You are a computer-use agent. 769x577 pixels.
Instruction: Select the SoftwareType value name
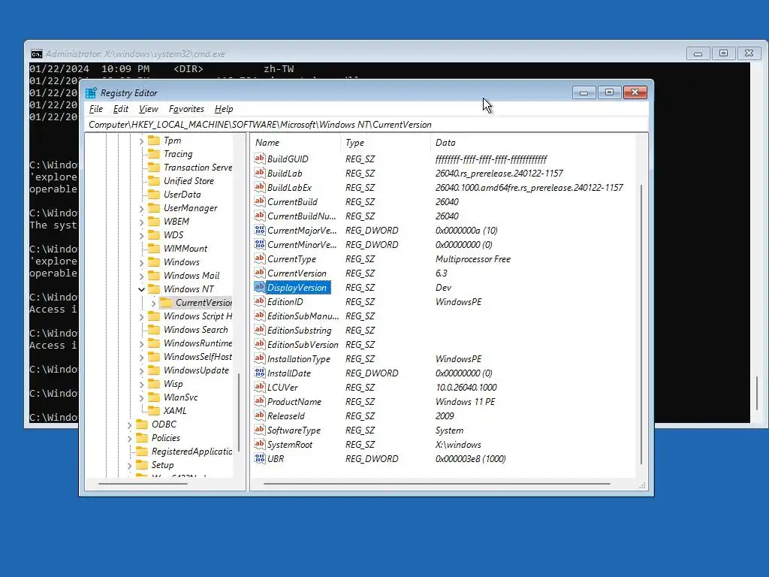click(x=294, y=430)
